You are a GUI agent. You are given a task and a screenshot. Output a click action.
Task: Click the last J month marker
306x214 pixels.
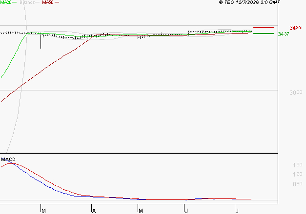pos(237,211)
